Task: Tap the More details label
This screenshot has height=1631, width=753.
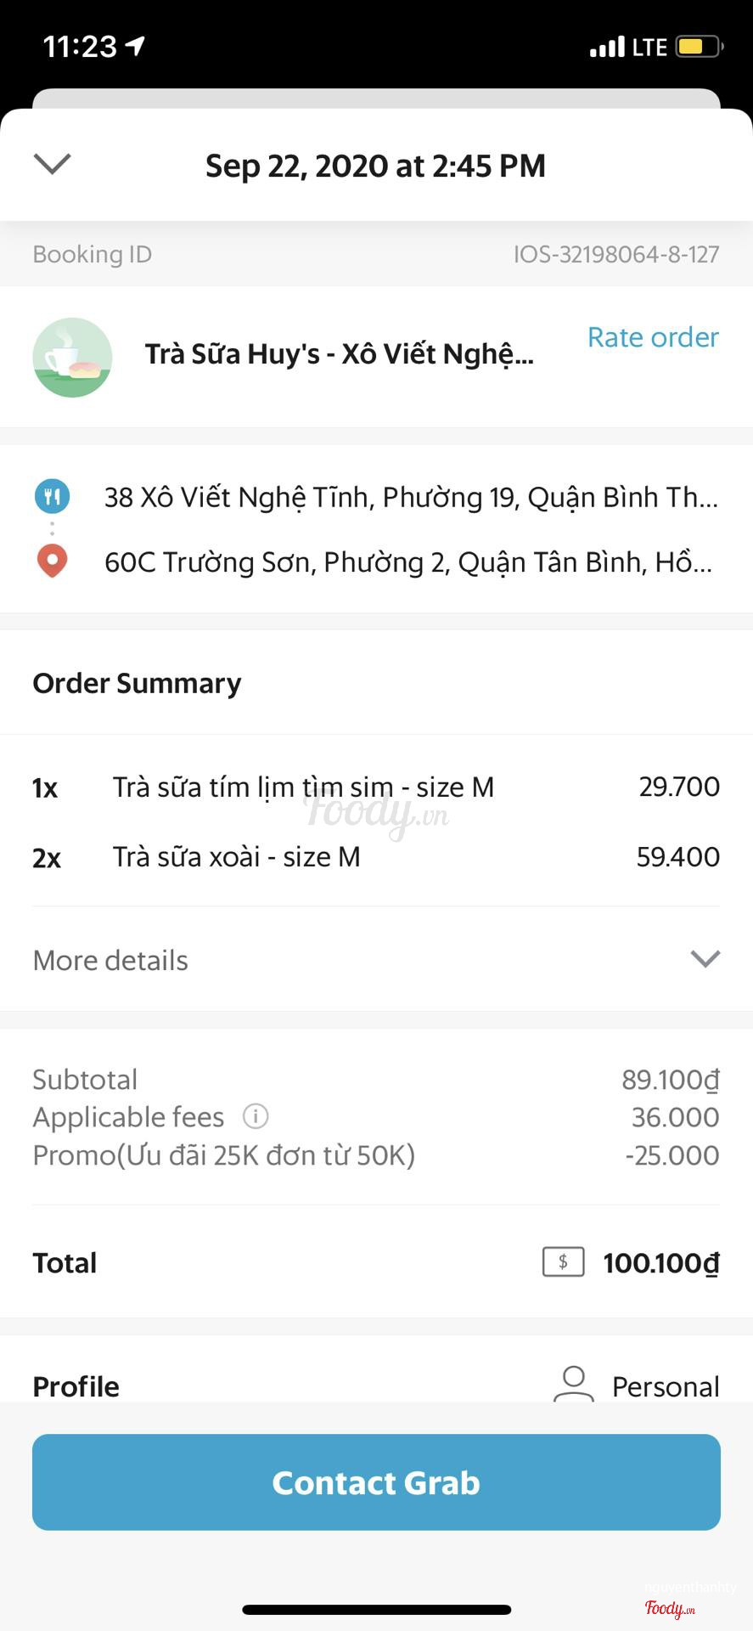Action: pos(110,961)
